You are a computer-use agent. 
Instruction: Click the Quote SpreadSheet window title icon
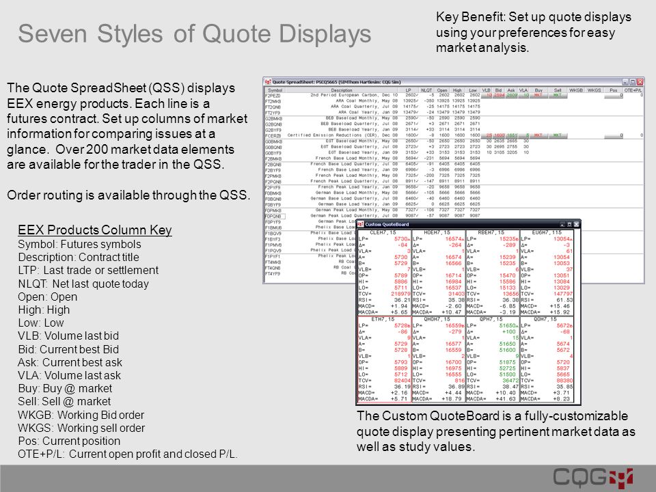268,82
